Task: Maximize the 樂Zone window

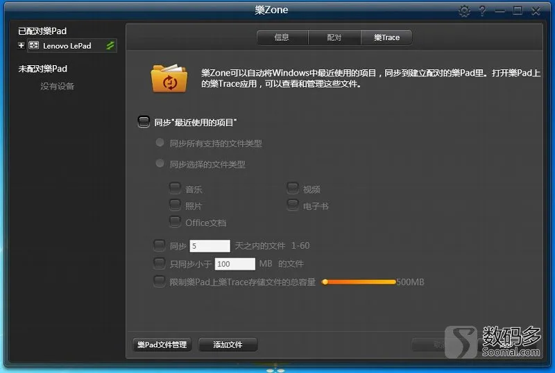Action: (x=518, y=10)
